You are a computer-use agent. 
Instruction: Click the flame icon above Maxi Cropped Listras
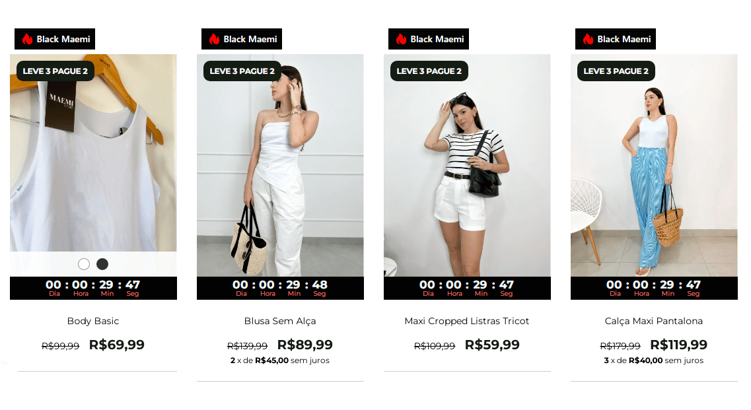click(401, 39)
